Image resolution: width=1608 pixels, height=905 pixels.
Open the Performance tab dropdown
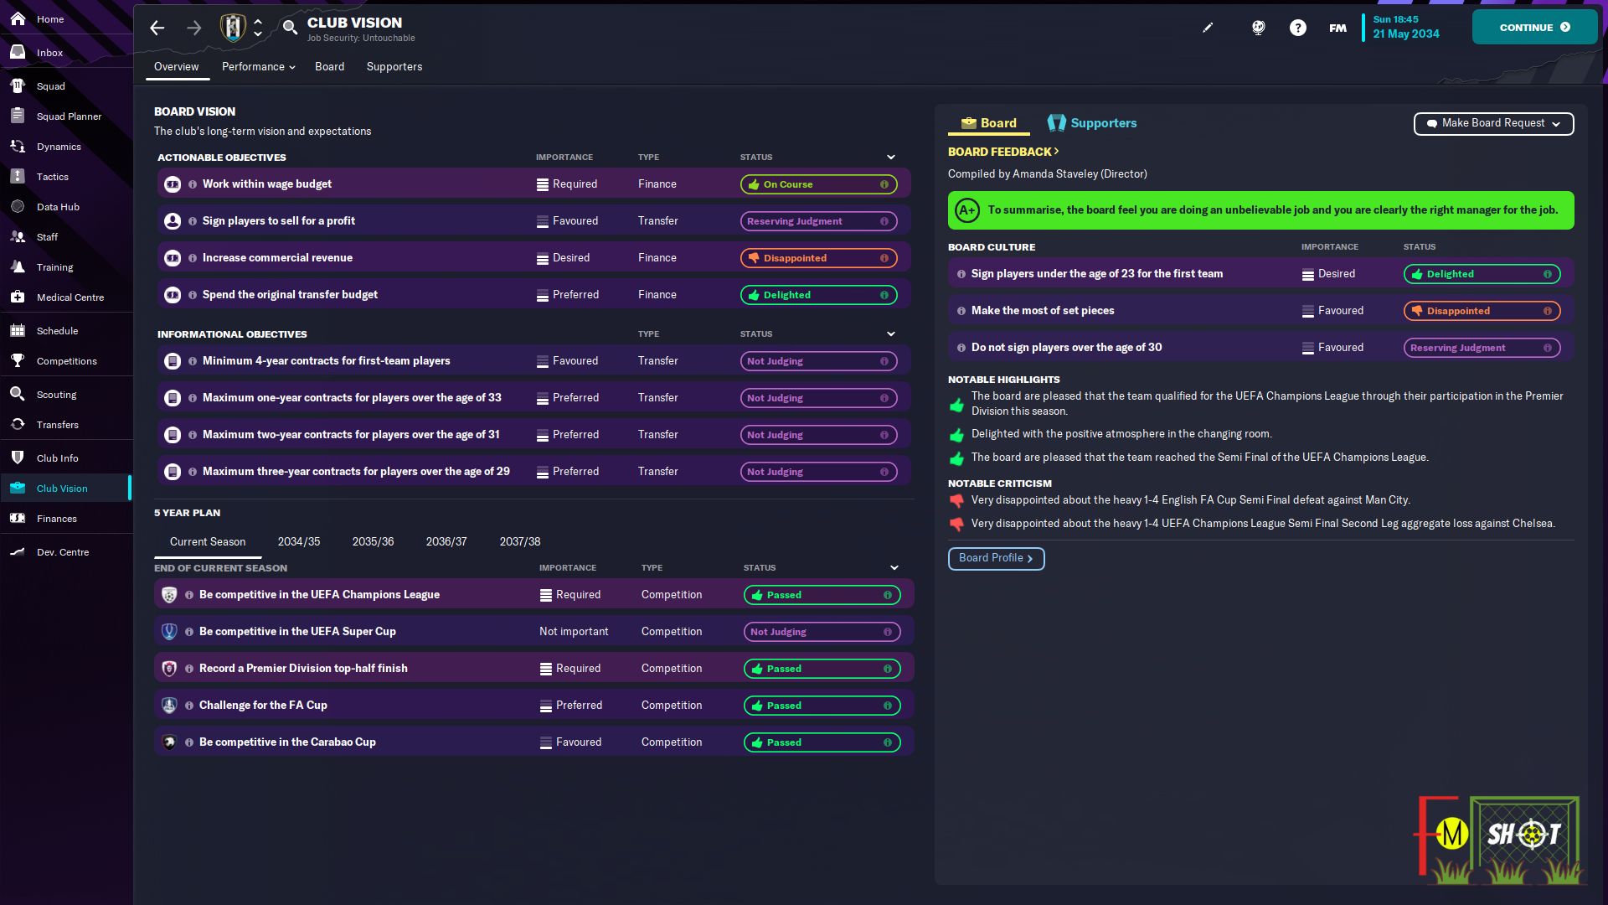[258, 67]
